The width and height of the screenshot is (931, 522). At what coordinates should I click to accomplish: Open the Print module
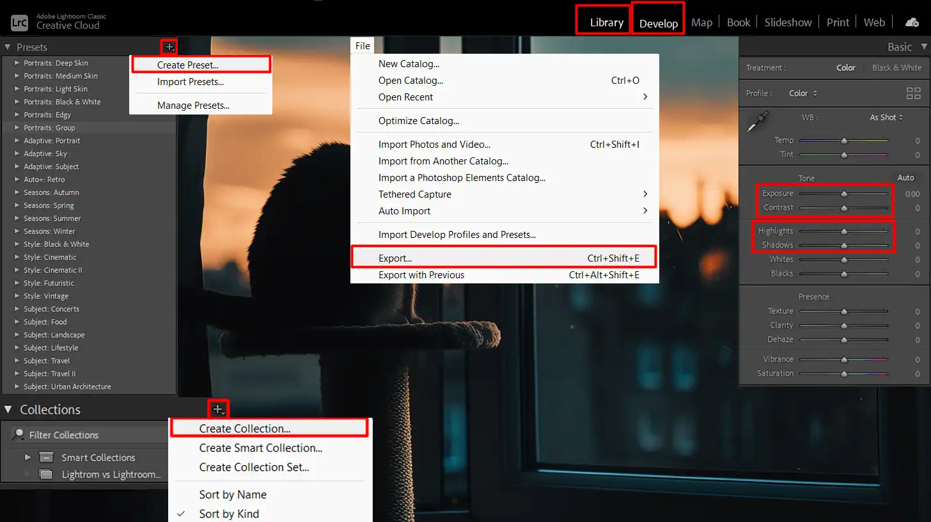838,22
